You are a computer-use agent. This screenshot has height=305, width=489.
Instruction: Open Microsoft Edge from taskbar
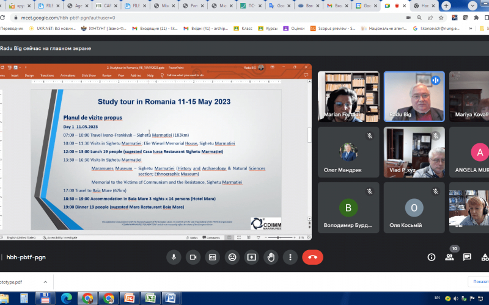tap(66, 298)
